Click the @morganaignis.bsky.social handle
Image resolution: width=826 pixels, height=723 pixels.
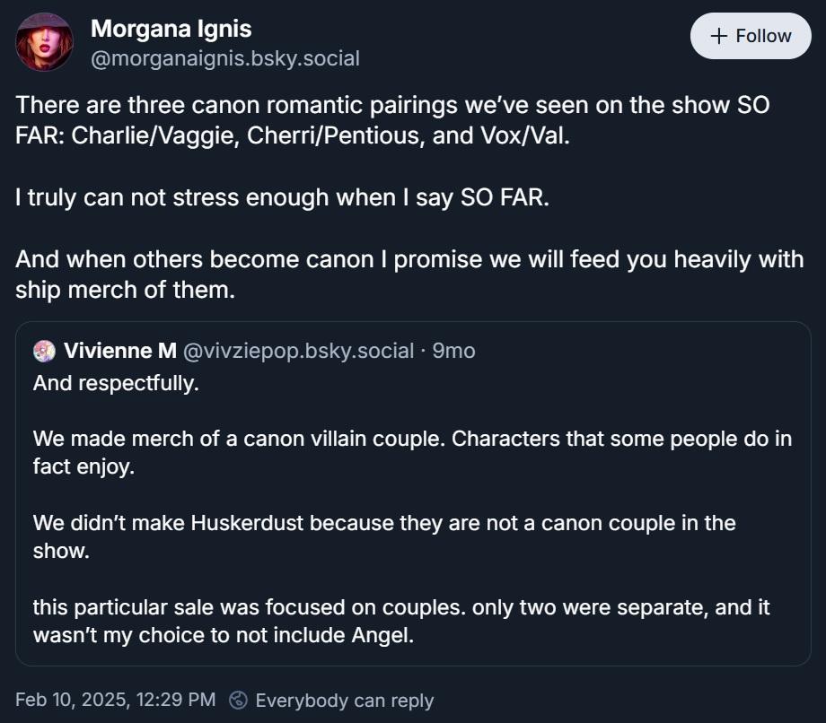pos(224,59)
